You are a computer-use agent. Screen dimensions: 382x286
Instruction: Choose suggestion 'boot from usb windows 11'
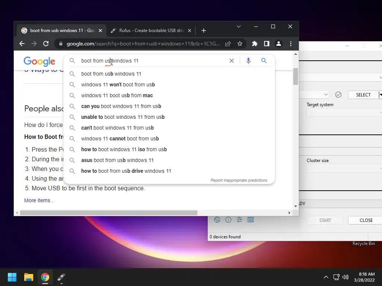(169, 74)
